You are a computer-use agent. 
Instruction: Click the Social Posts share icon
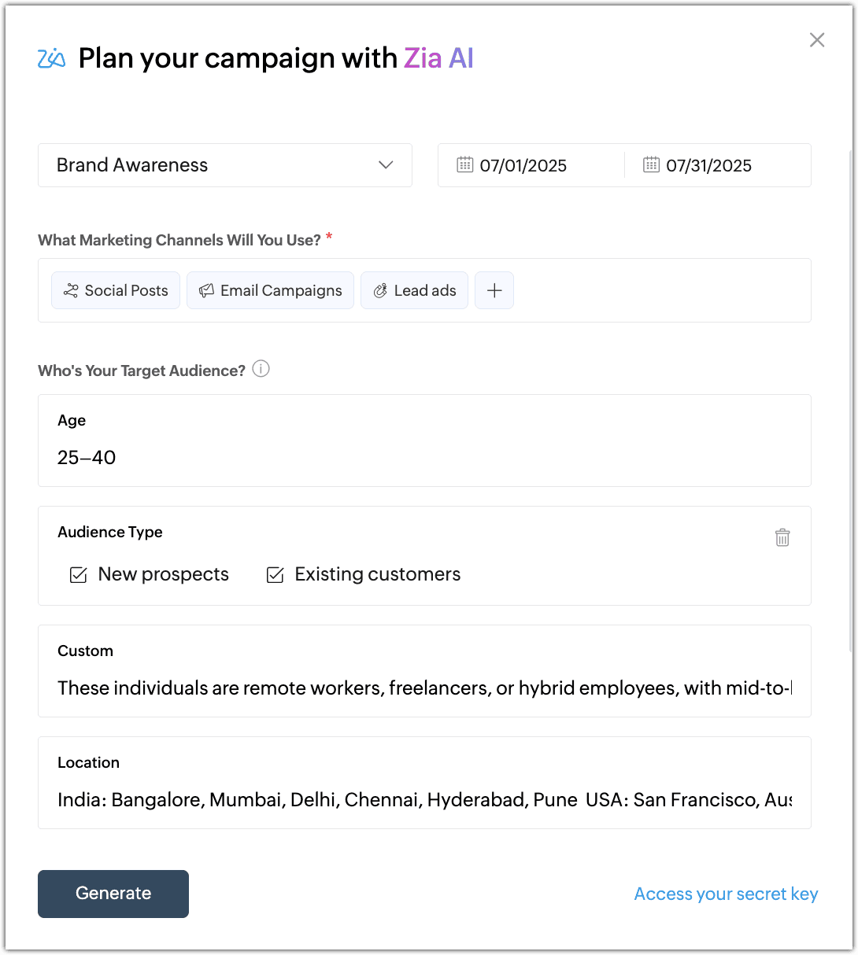71,291
